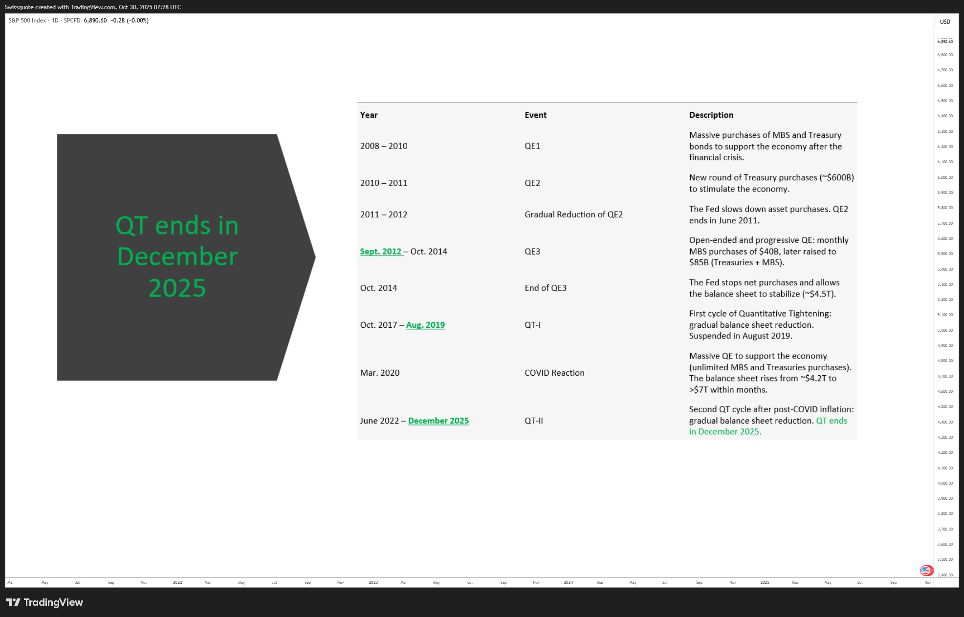Click the US flag icon near price axis
The image size is (964, 617).
pos(926,570)
